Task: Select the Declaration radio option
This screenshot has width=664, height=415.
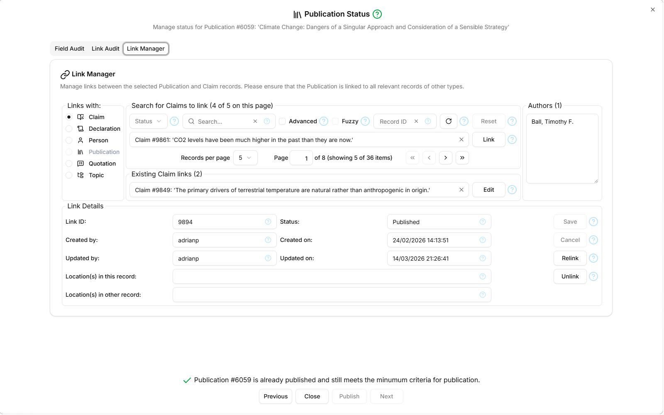Action: click(69, 129)
